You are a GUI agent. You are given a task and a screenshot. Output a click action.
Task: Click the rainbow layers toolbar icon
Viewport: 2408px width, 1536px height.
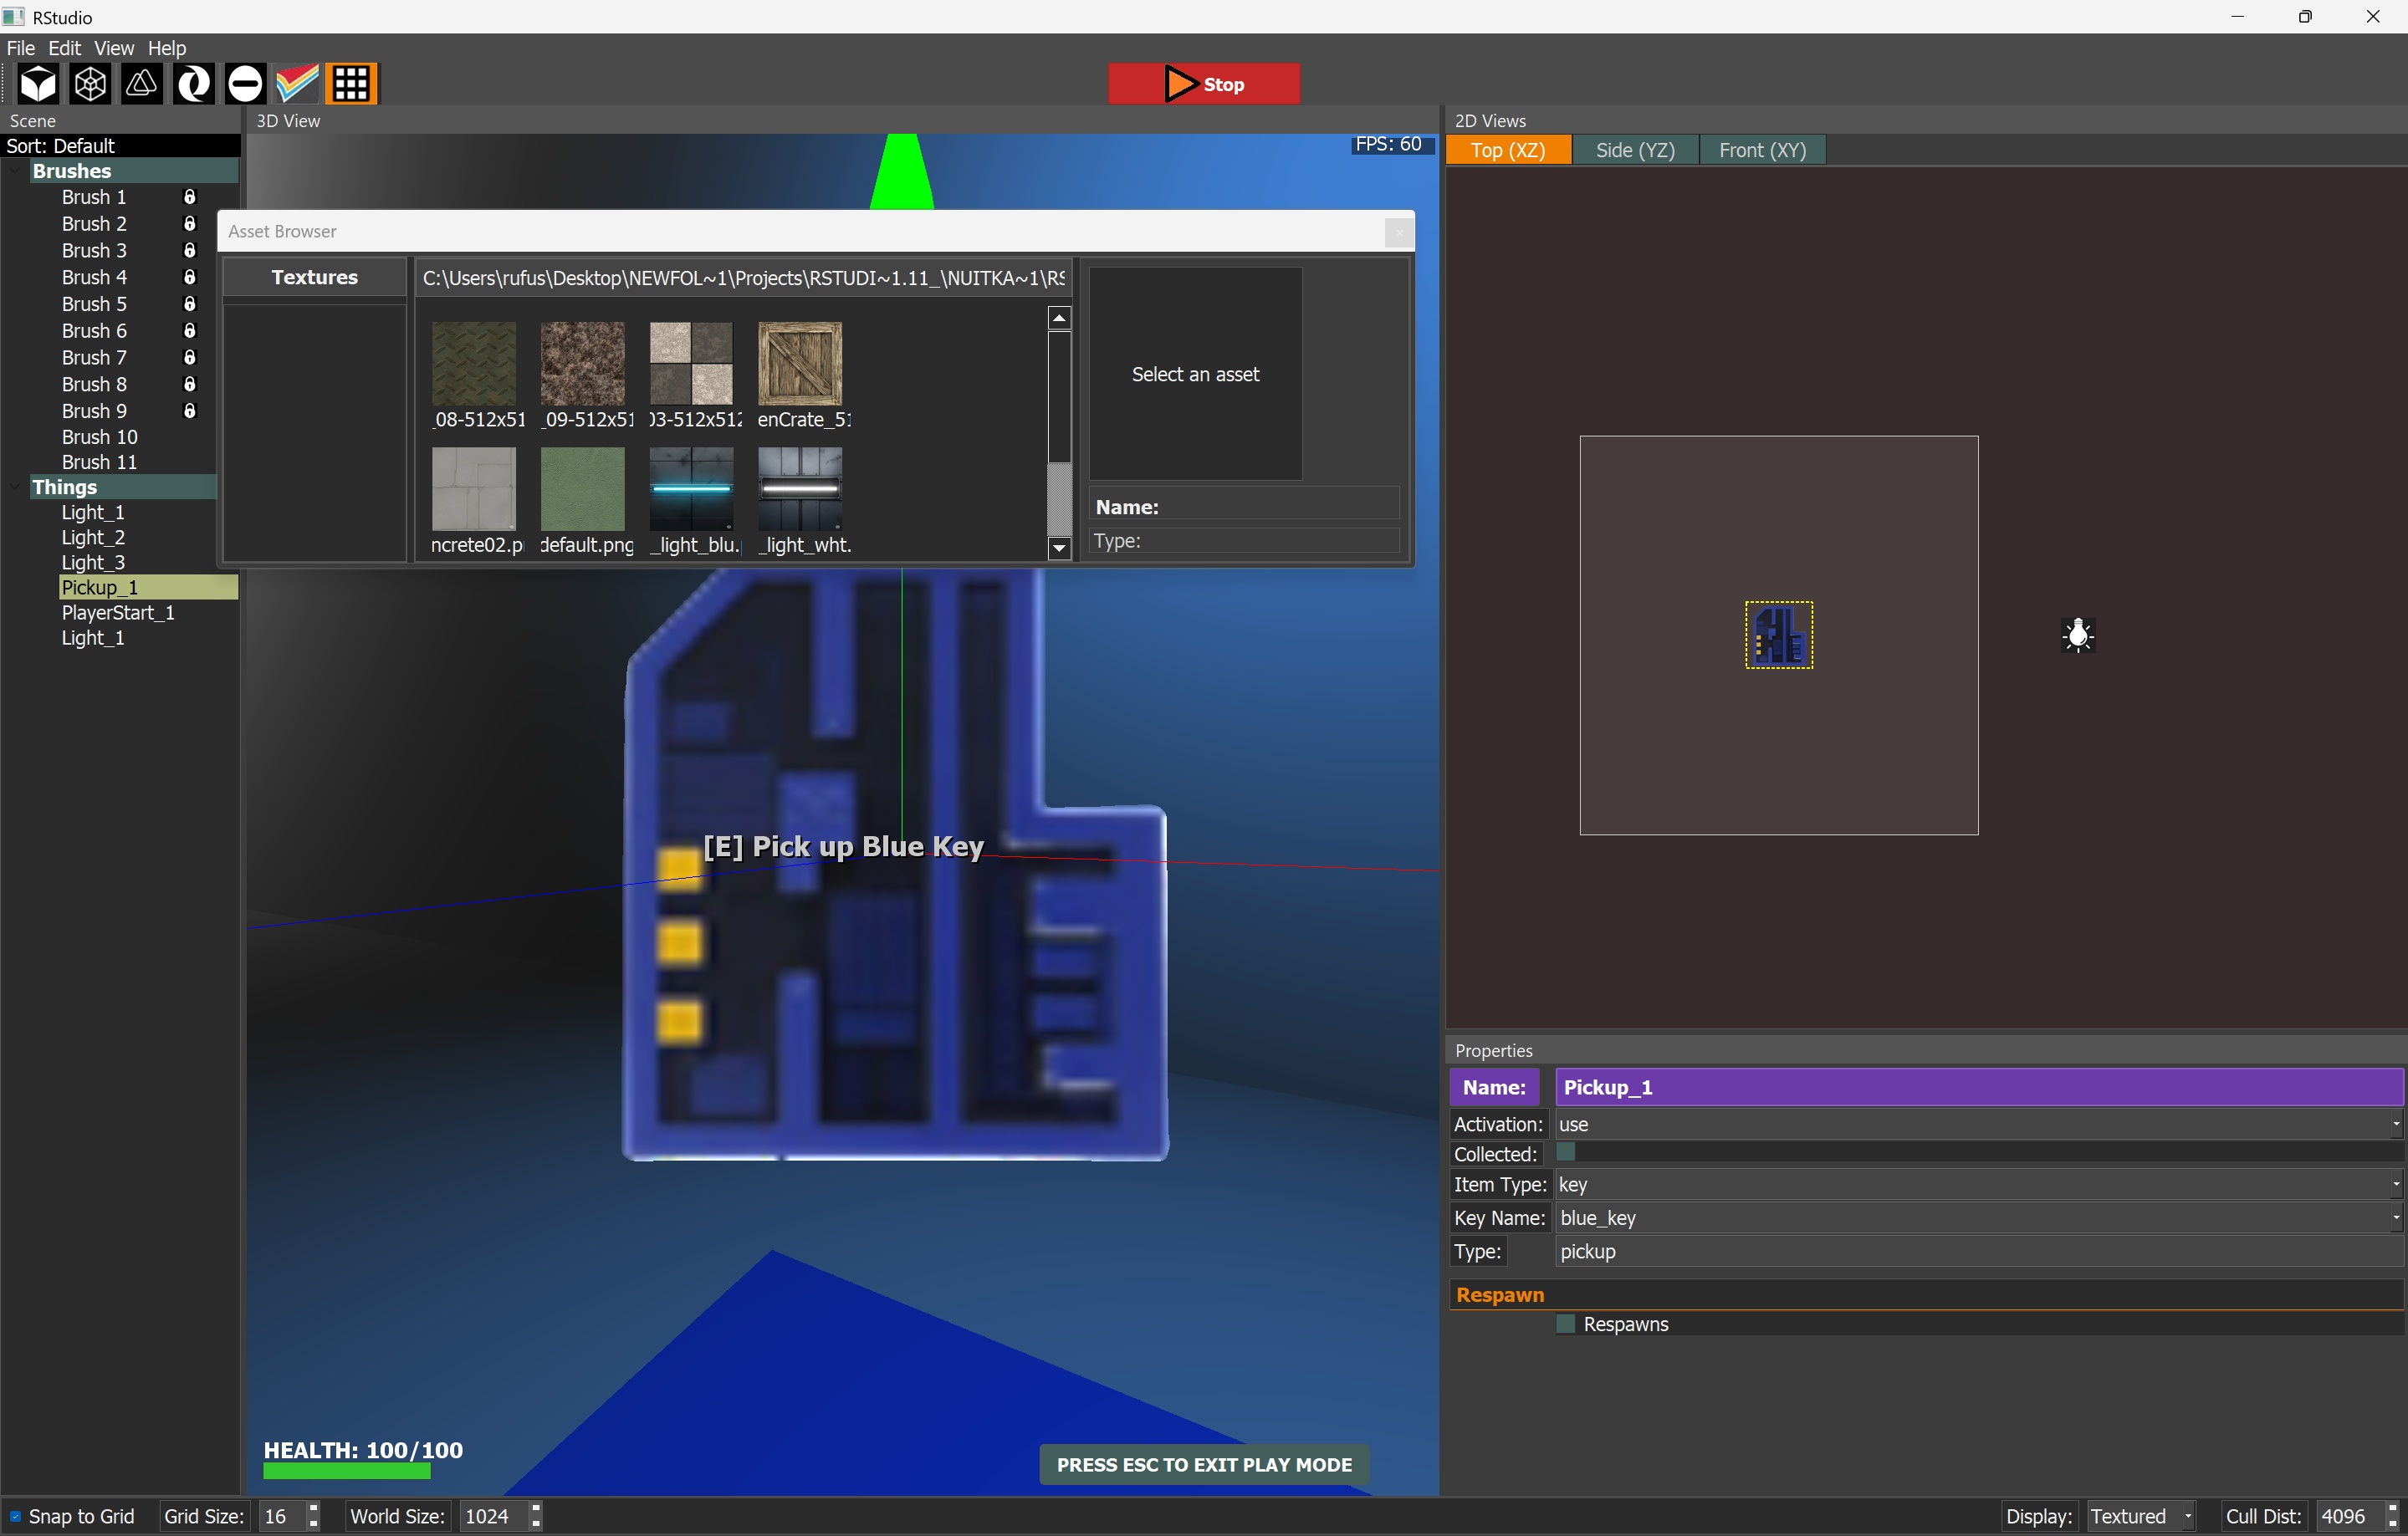[x=297, y=84]
